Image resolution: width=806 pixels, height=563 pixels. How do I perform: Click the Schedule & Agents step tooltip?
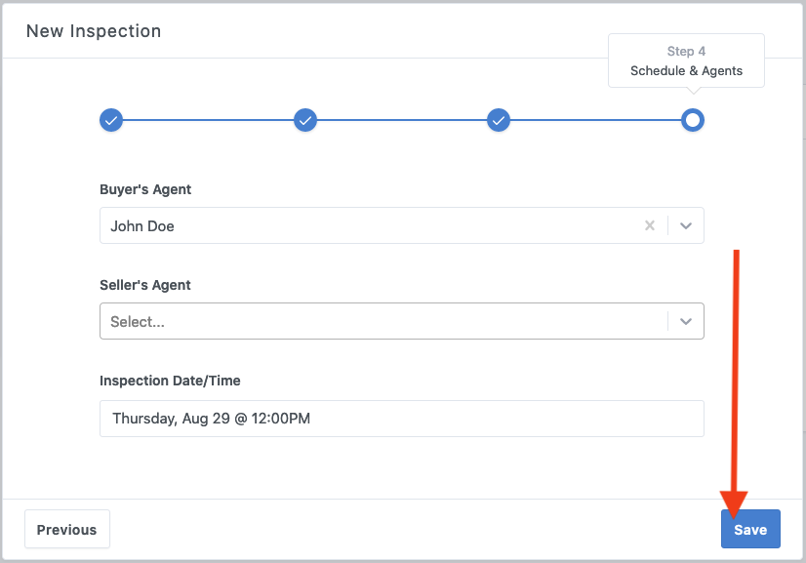pos(686,61)
